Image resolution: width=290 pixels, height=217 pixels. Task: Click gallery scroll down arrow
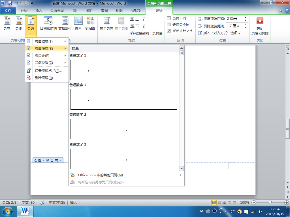(182, 168)
